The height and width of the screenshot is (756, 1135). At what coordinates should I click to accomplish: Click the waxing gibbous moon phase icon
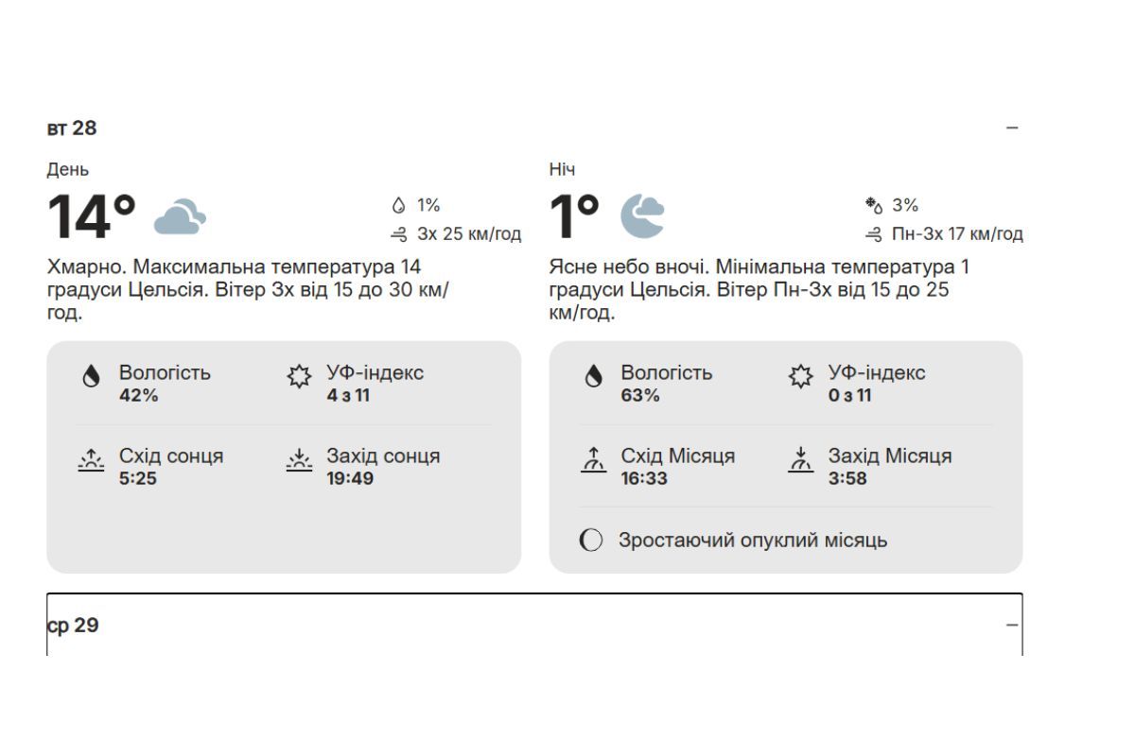tap(591, 541)
